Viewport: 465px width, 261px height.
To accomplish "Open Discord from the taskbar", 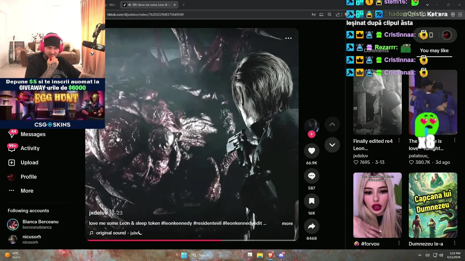I will pyautogui.click(x=281, y=255).
